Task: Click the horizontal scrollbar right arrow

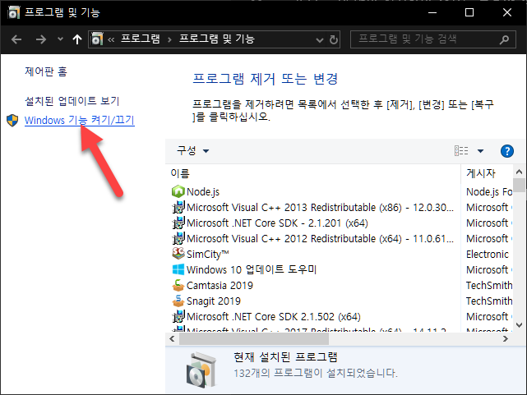Action: tap(505, 338)
